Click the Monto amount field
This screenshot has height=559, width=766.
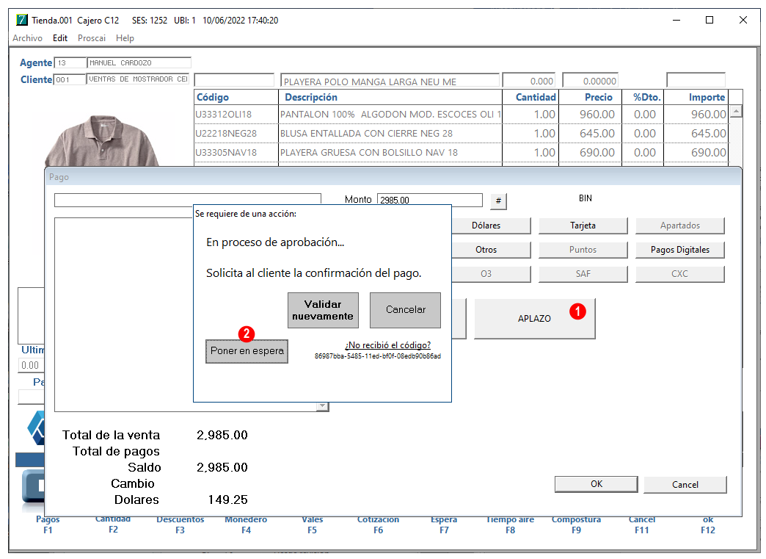(x=429, y=200)
